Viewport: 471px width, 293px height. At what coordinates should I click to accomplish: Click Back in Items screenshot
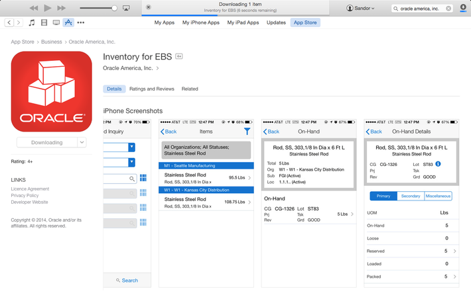(168, 132)
